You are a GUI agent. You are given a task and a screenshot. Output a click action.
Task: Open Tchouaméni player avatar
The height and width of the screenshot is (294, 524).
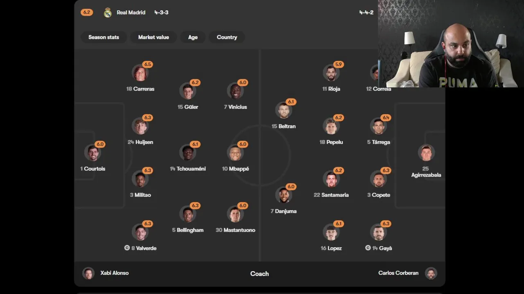[x=187, y=153]
